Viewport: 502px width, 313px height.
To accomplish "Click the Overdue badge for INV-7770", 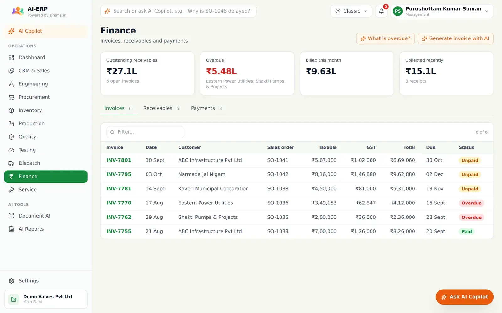I will pyautogui.click(x=472, y=203).
